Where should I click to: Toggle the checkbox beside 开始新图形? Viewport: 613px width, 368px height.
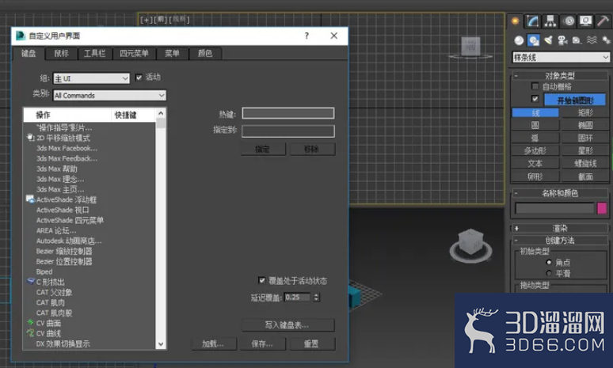tap(535, 99)
